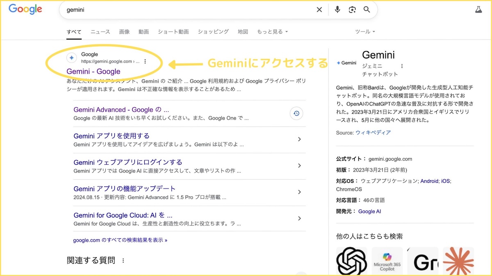492x276 pixels.
Task: Open Search Labs flask icon
Action: pos(478,10)
